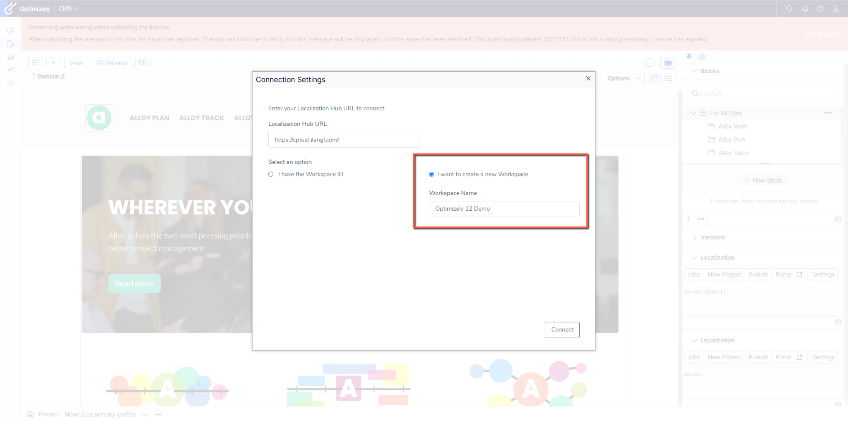Click the comments speech bubble icon

coord(650,63)
